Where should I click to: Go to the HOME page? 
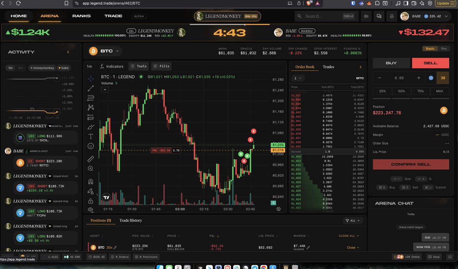coord(19,16)
